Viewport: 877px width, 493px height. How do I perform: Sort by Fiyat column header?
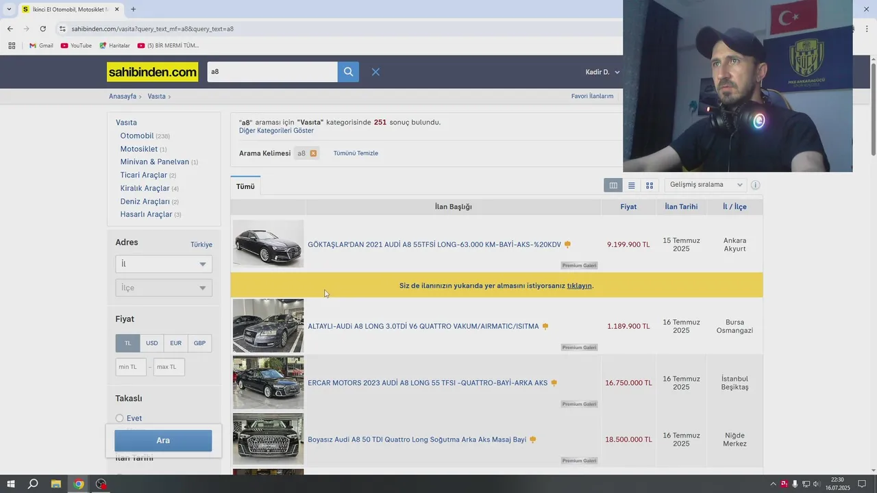pos(628,207)
